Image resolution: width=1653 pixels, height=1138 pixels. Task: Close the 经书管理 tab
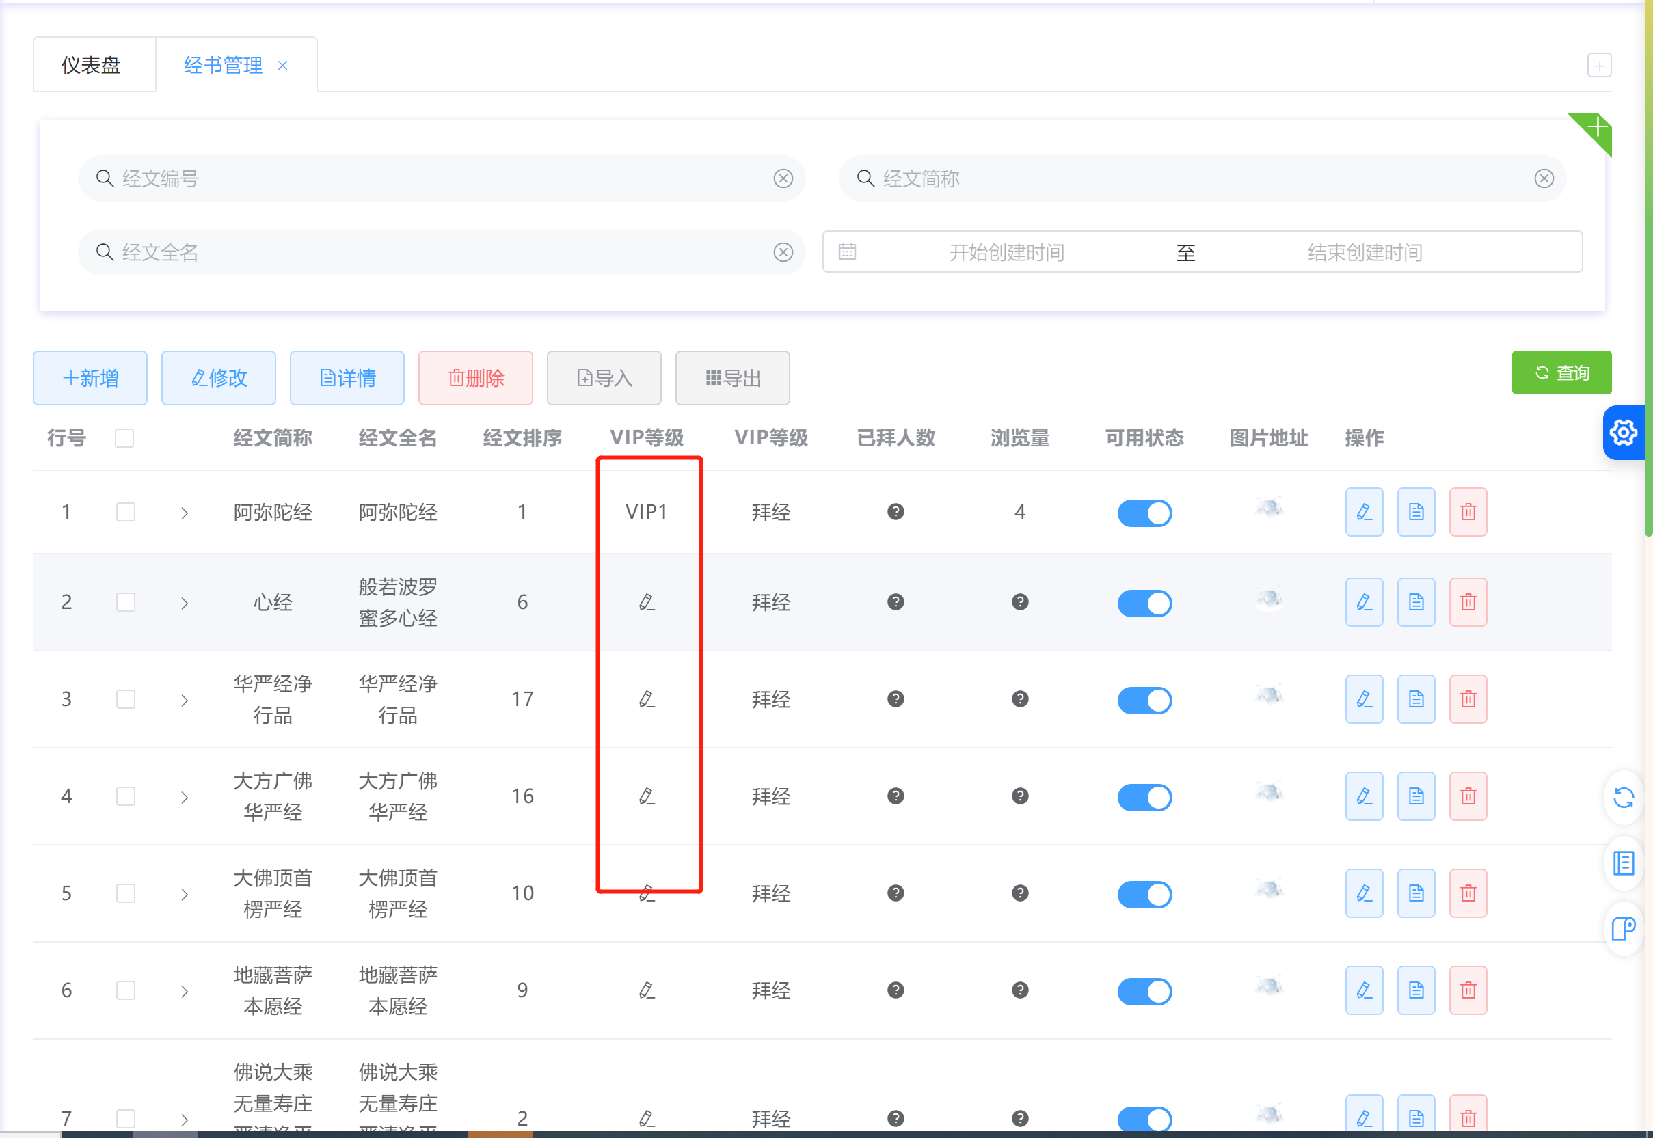coord(283,66)
